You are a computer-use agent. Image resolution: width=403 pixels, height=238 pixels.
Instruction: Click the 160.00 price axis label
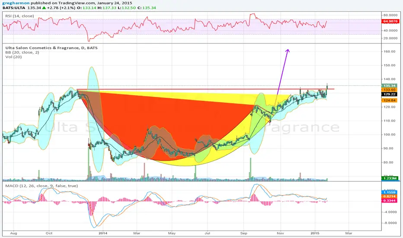389,51
